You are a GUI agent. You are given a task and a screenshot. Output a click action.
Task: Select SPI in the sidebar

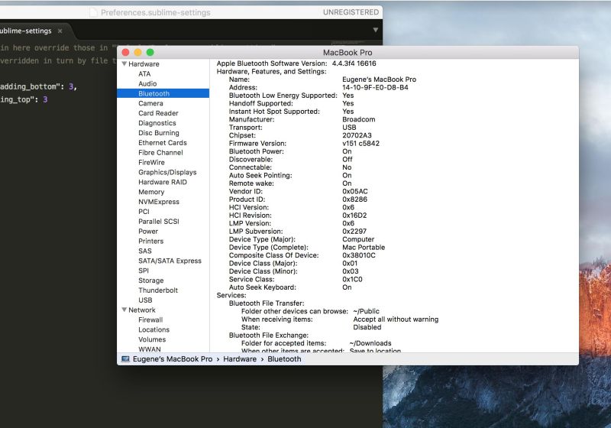(x=144, y=271)
